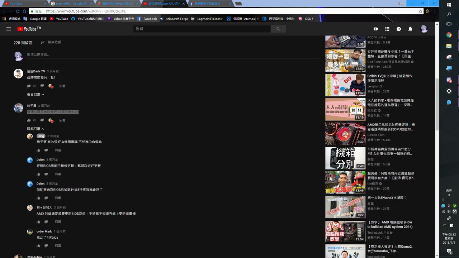Open the notifications bell icon

coord(410,29)
